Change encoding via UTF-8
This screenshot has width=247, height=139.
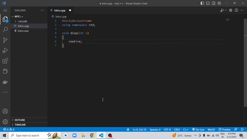tap(167, 130)
